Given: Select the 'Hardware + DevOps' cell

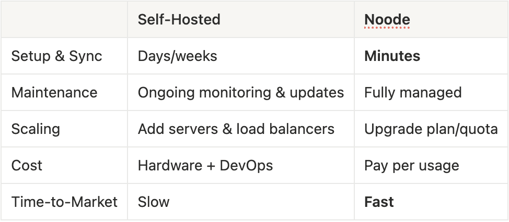Looking at the screenshot, I should 205,166.
